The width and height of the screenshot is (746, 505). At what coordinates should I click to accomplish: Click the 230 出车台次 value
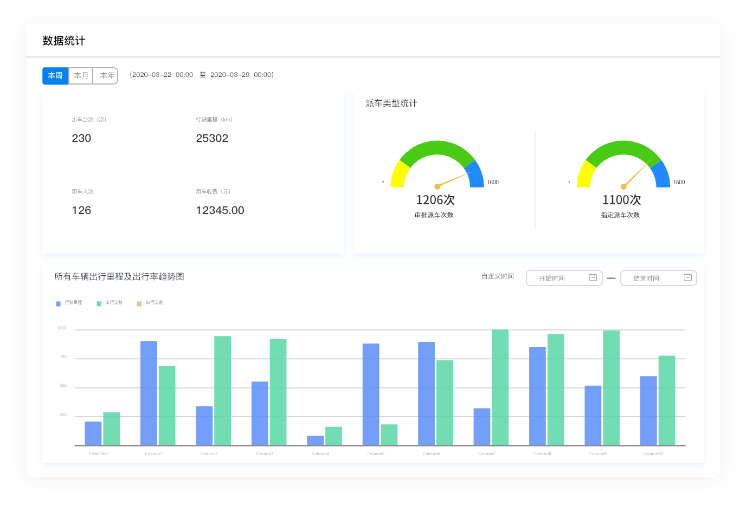[81, 138]
